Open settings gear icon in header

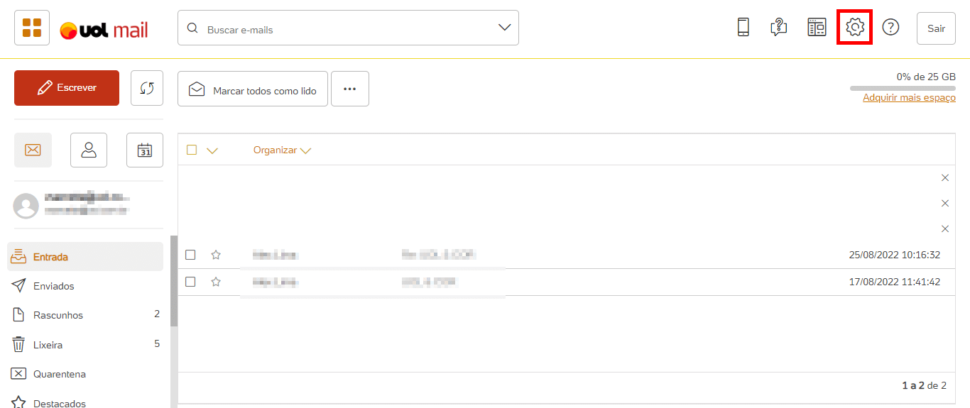coord(855,28)
